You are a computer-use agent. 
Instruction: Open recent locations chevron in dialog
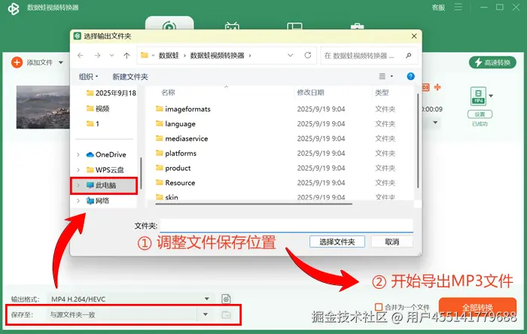coord(112,56)
